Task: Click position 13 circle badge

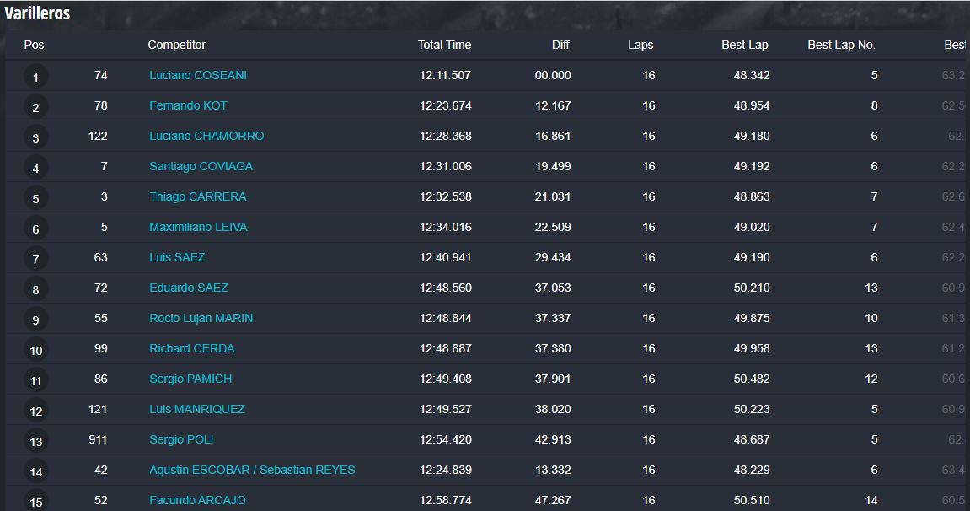Action: tap(36, 442)
